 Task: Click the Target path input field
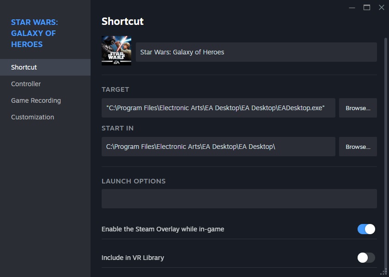pyautogui.click(x=218, y=108)
